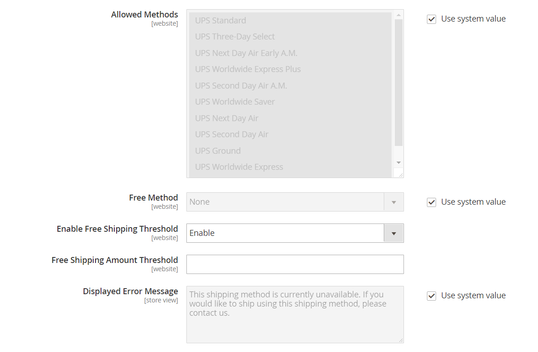Viewport: 538px width, 352px height.
Task: Select UPS Worldwide Saver option
Action: [235, 102]
